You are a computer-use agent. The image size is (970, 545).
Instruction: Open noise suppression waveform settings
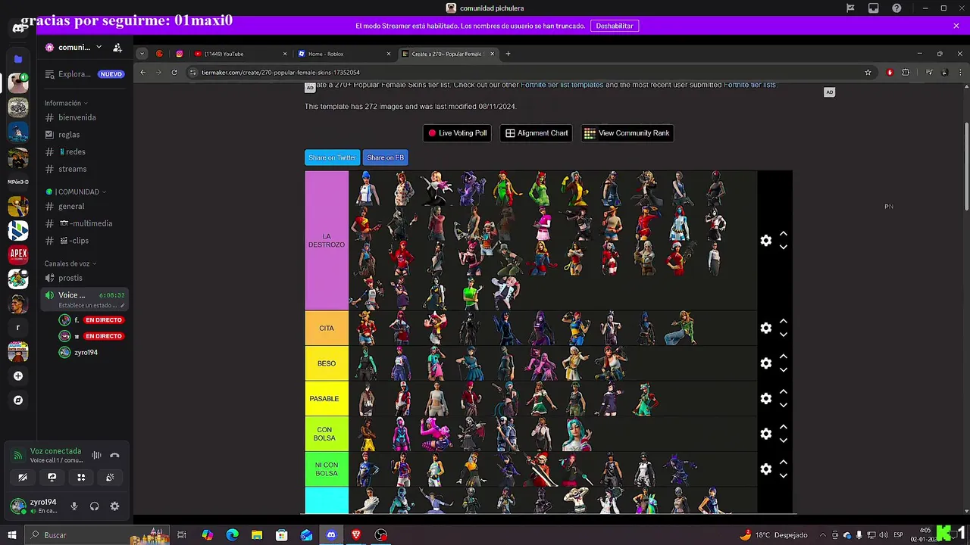[x=96, y=455]
